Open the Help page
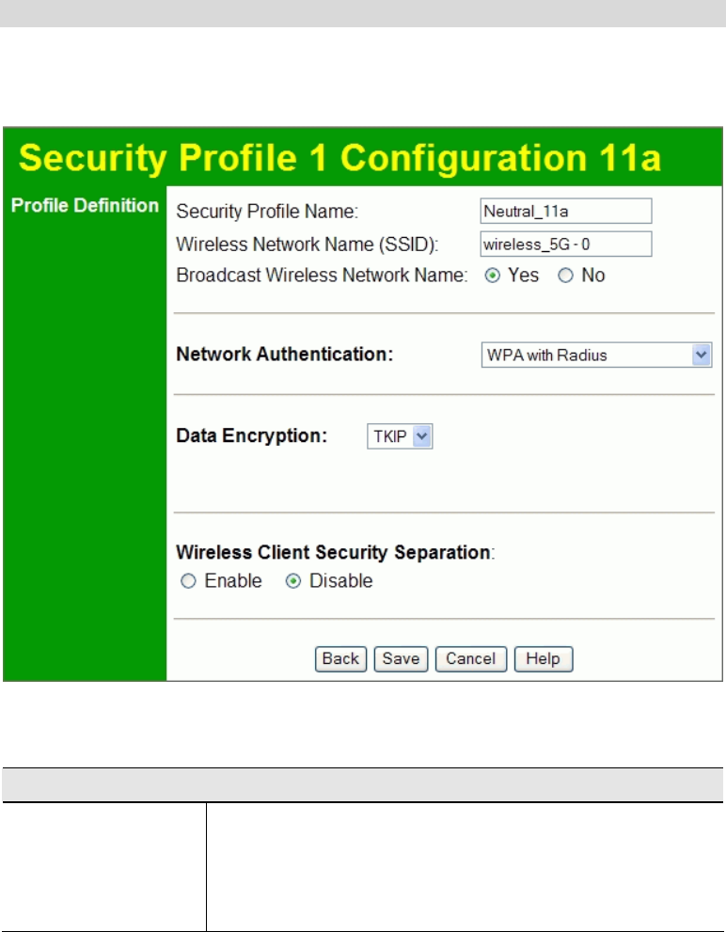The height and width of the screenshot is (932, 726). tap(543, 658)
